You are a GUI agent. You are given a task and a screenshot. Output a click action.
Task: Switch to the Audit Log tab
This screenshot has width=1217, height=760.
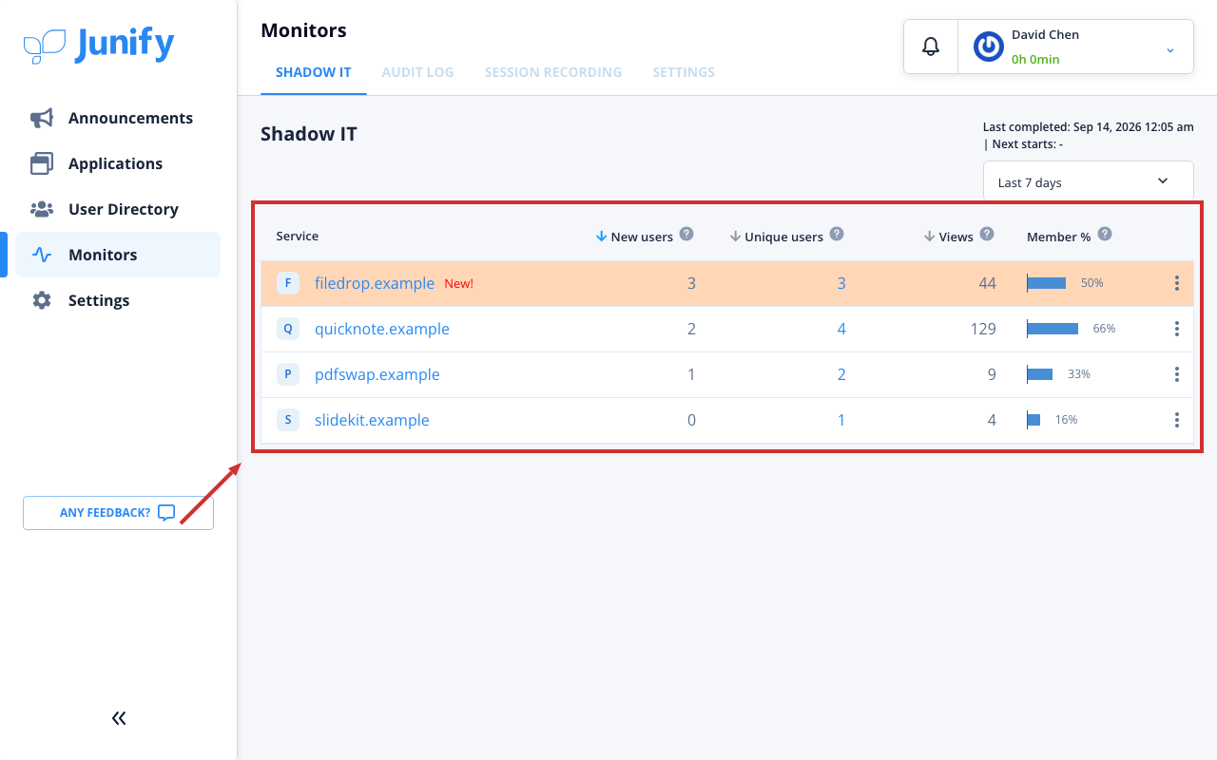point(417,72)
